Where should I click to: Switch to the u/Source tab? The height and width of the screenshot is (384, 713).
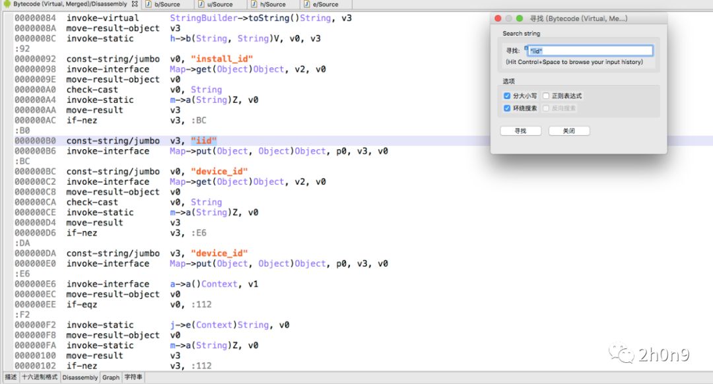coord(220,5)
